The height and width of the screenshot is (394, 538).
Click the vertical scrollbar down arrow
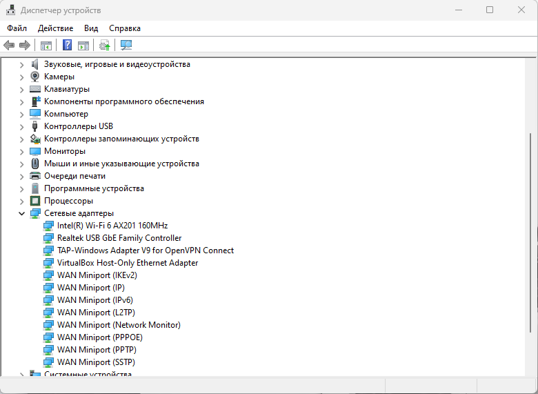click(530, 371)
